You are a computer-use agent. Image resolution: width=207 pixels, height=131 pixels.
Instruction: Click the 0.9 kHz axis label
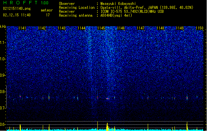tap(3, 75)
